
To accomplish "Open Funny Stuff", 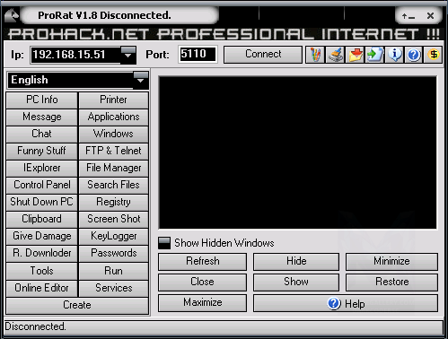I will tap(41, 151).
